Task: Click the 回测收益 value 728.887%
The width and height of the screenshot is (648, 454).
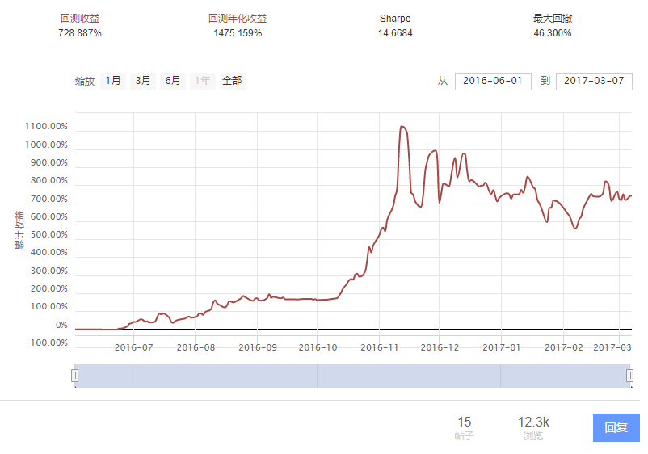Action: click(x=80, y=33)
